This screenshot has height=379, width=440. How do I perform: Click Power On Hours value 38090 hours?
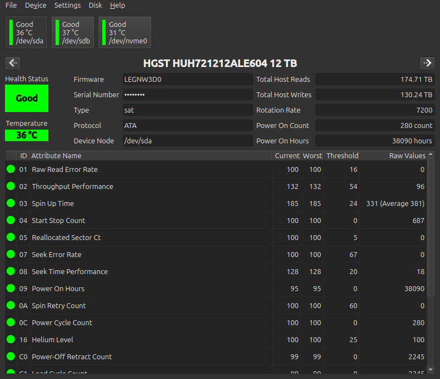click(375, 141)
